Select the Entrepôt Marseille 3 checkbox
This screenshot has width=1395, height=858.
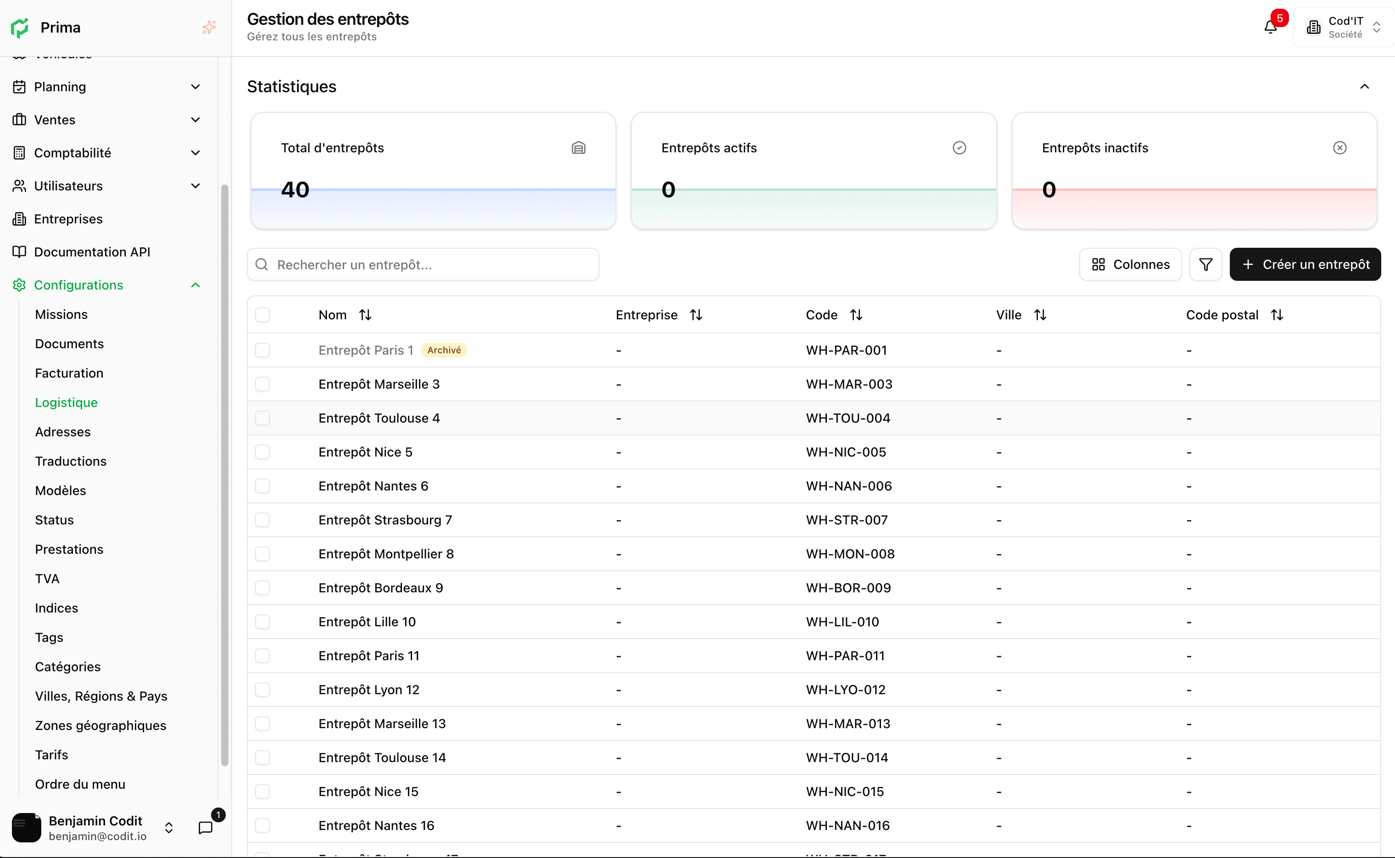tap(262, 384)
